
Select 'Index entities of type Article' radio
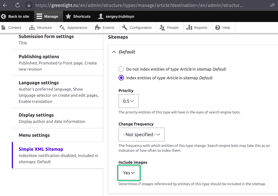coord(121,78)
